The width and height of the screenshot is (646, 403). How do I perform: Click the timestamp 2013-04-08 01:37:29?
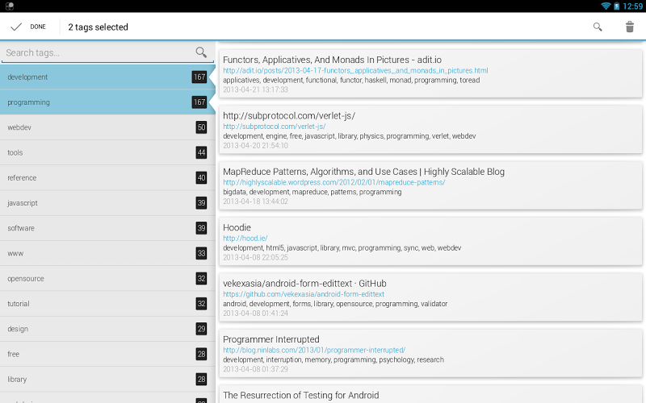click(255, 369)
